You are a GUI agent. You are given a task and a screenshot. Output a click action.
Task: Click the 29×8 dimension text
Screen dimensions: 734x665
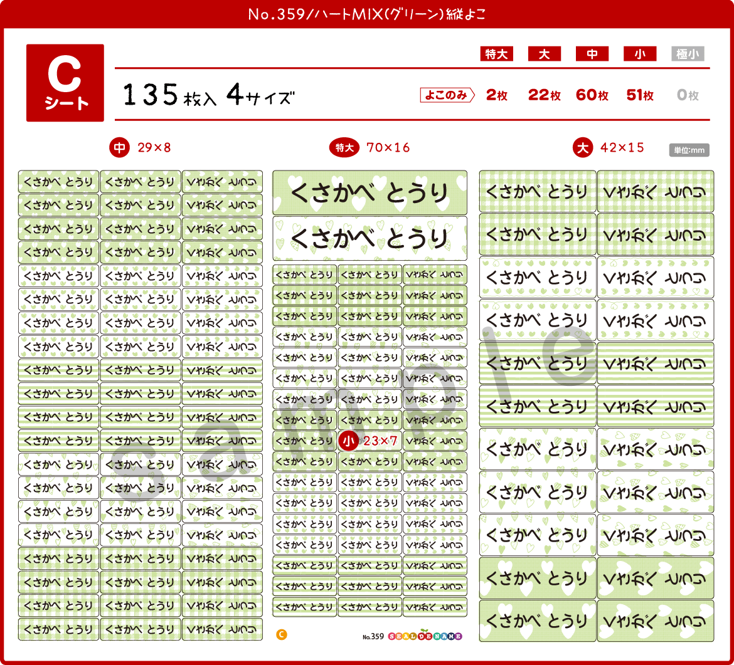[154, 148]
